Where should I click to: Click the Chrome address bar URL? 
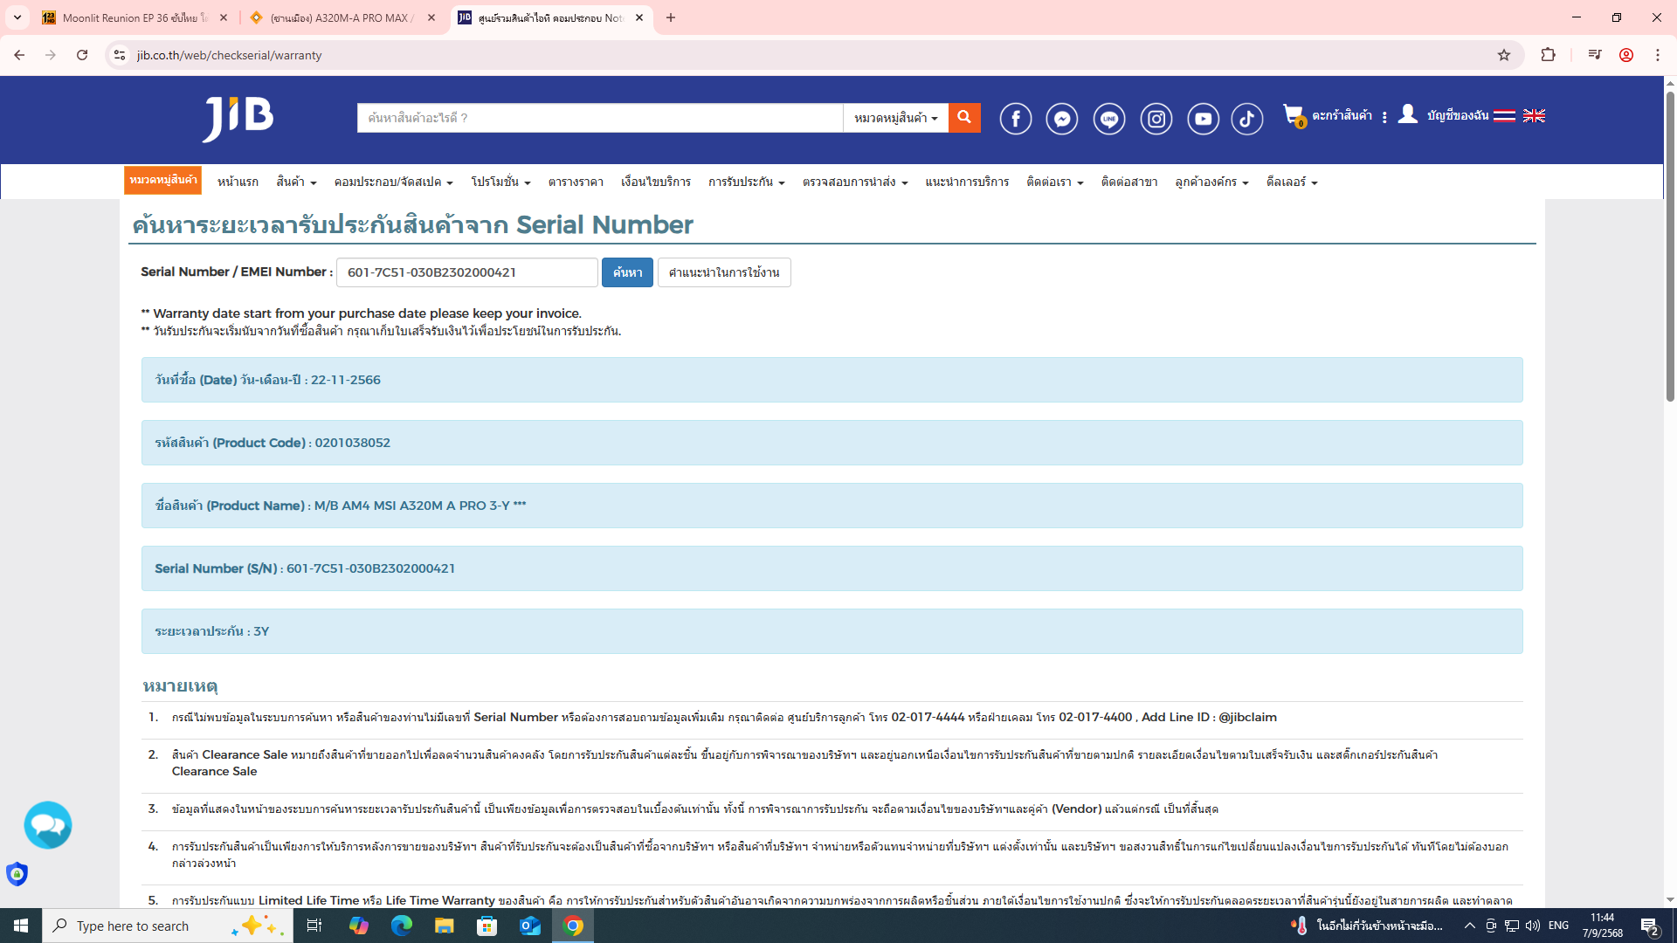tap(230, 55)
